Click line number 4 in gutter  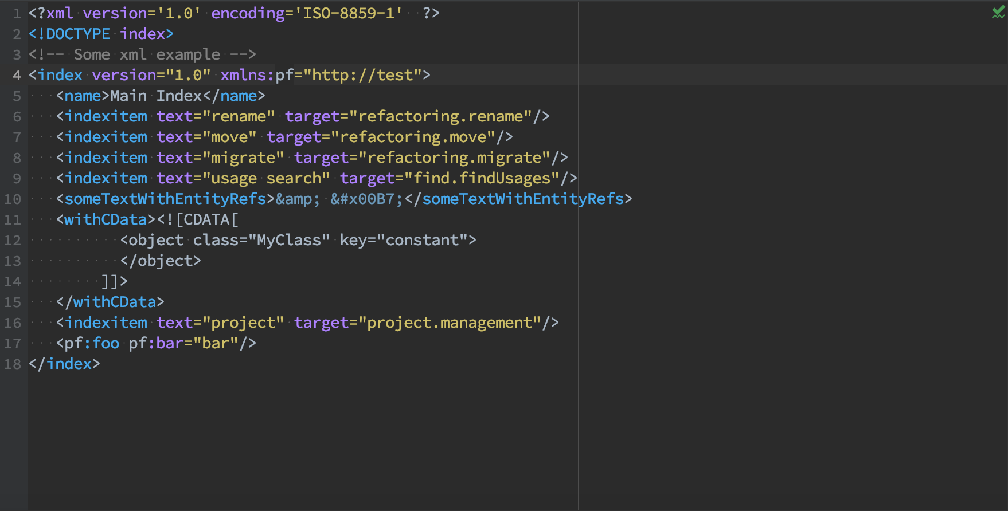[17, 75]
